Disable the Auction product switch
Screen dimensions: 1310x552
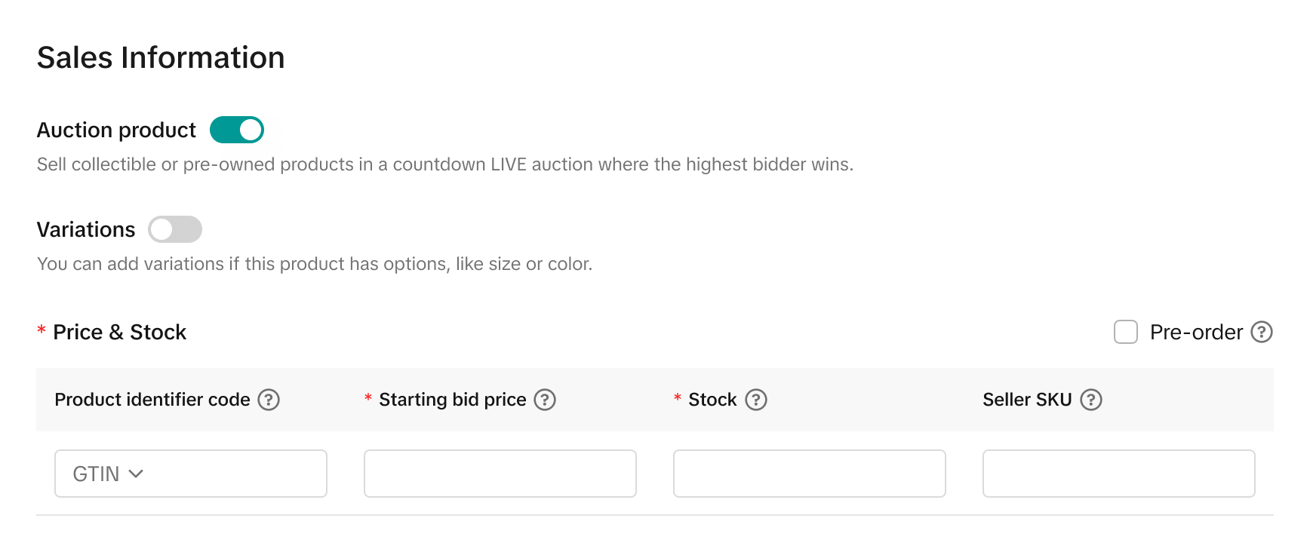pyautogui.click(x=237, y=130)
